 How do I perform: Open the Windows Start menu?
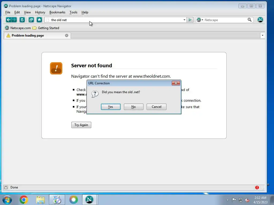pos(7,200)
